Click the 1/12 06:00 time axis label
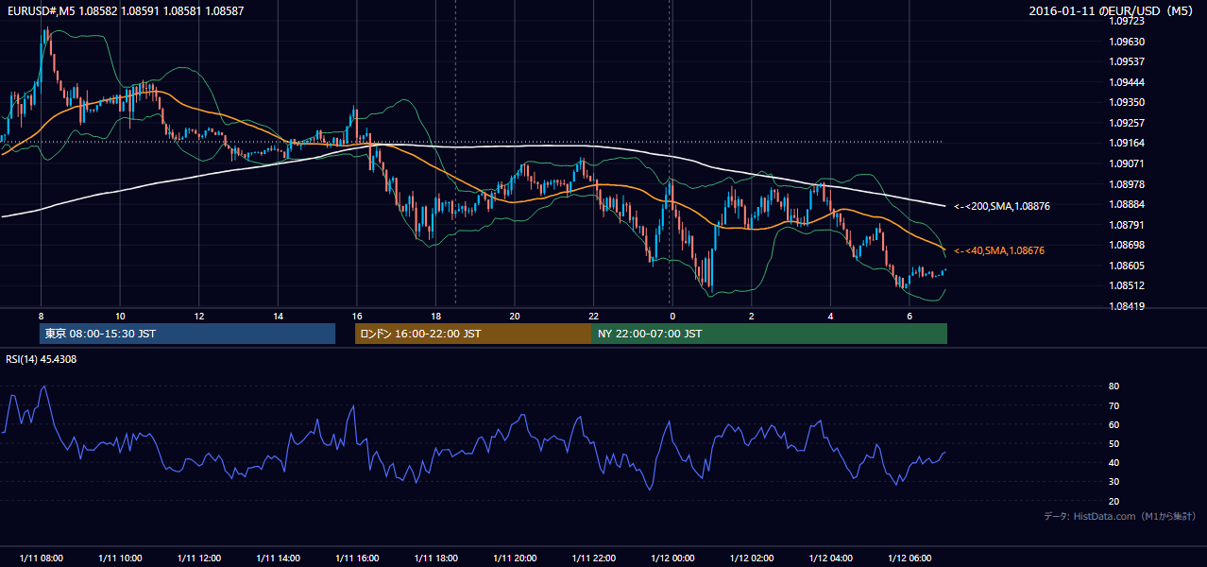1207x567 pixels. click(x=909, y=558)
